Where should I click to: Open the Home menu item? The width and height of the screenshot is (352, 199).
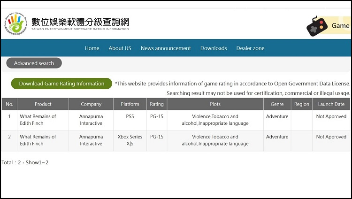(x=92, y=48)
